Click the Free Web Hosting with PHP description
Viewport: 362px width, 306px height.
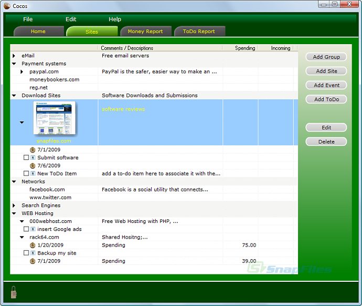tap(140, 221)
